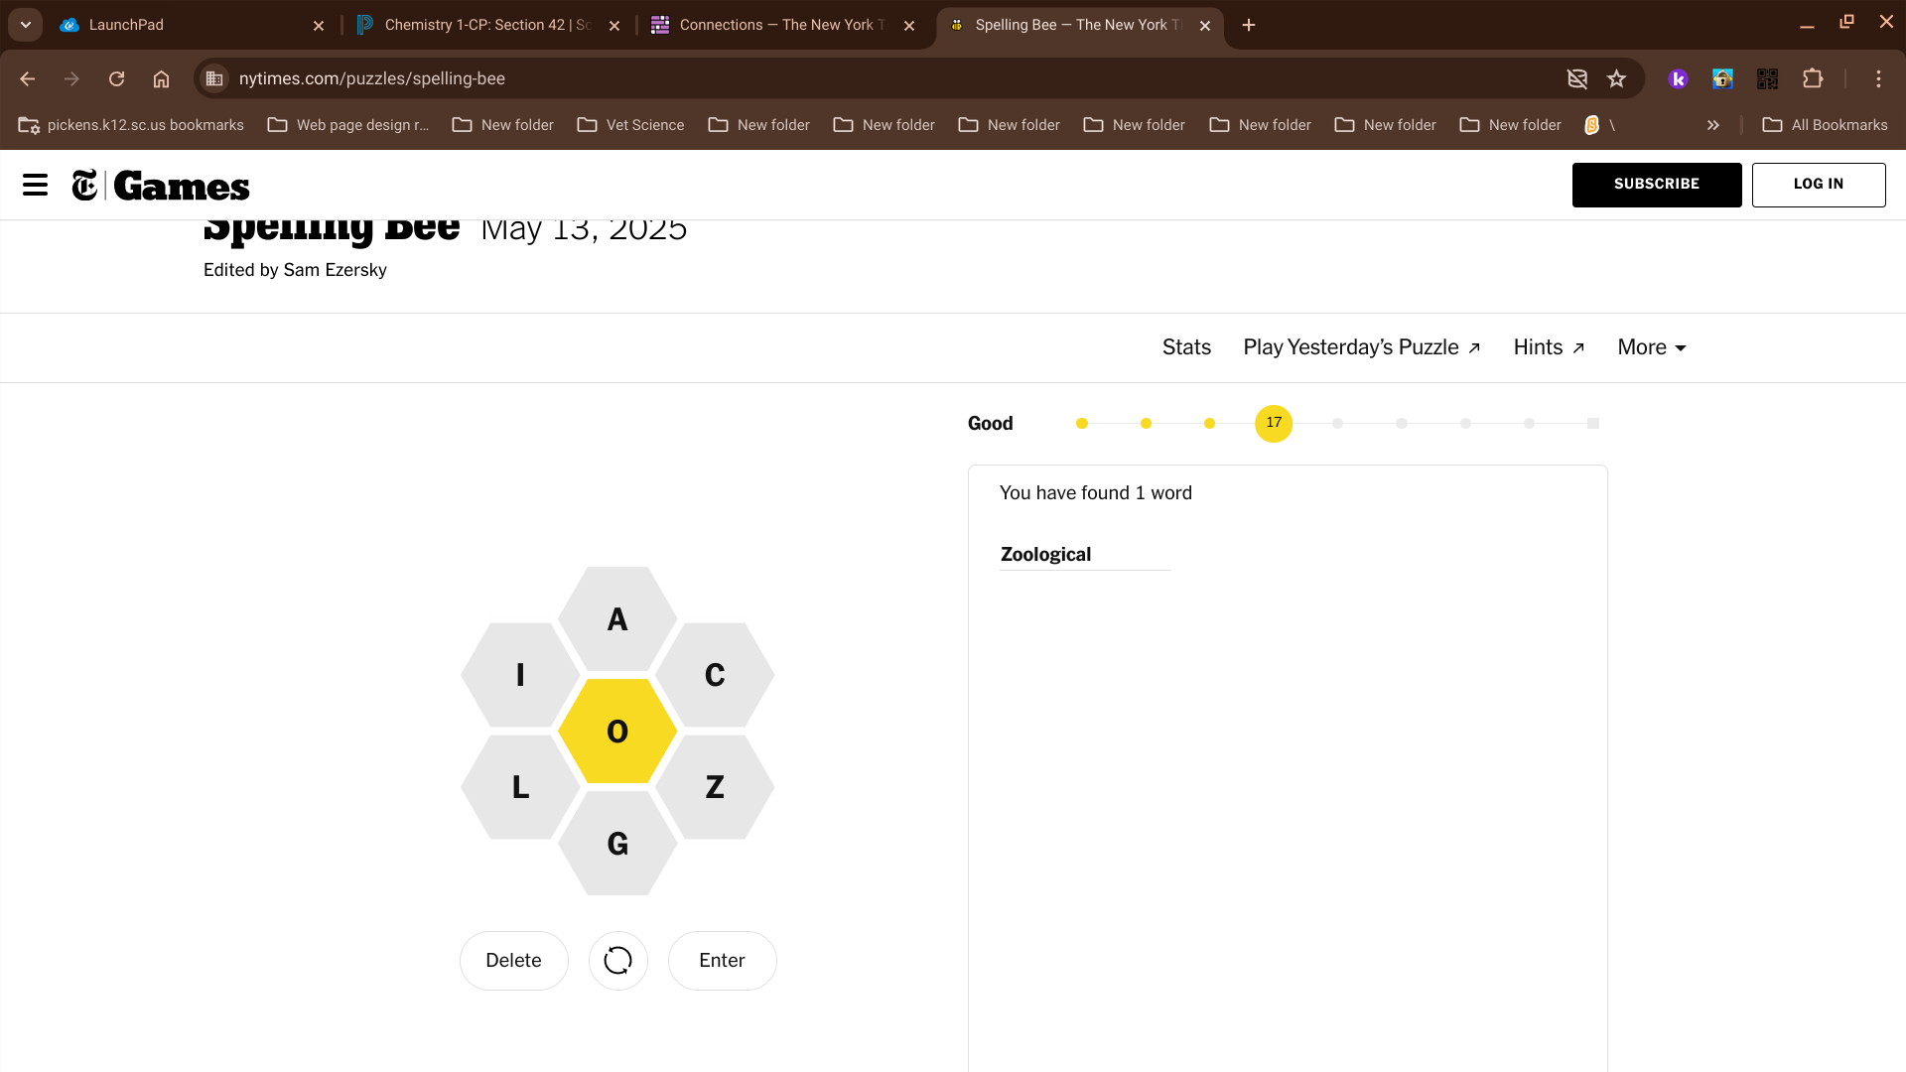
Task: Select the letter C hexagon
Action: click(x=715, y=675)
